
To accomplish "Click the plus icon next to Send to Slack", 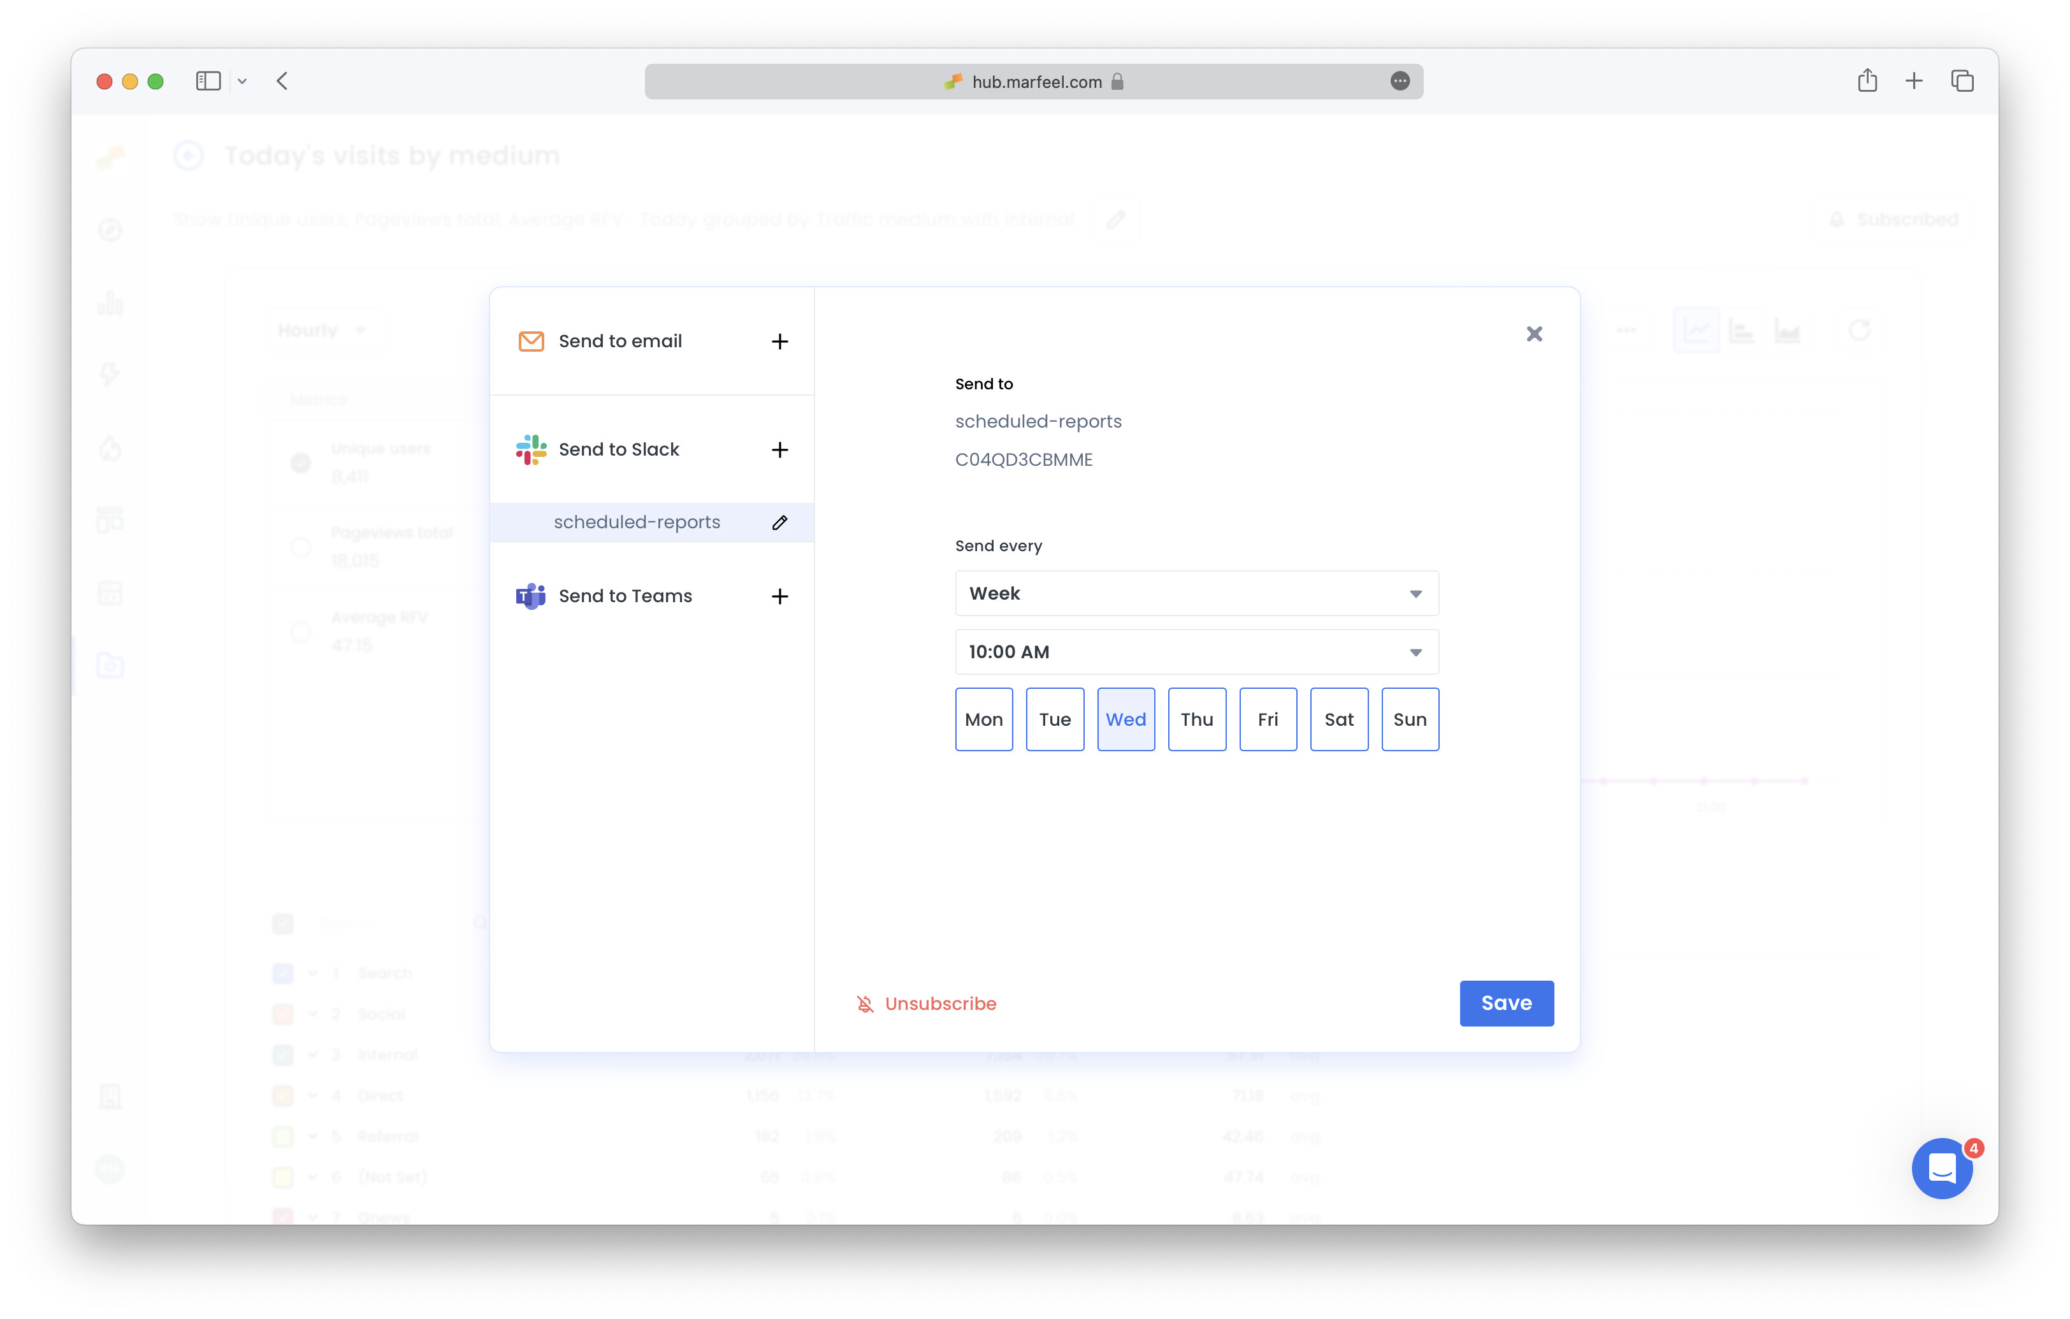I will (779, 449).
